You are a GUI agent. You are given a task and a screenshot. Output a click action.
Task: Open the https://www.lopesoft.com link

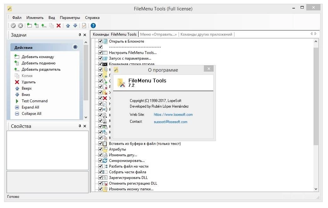(173, 115)
